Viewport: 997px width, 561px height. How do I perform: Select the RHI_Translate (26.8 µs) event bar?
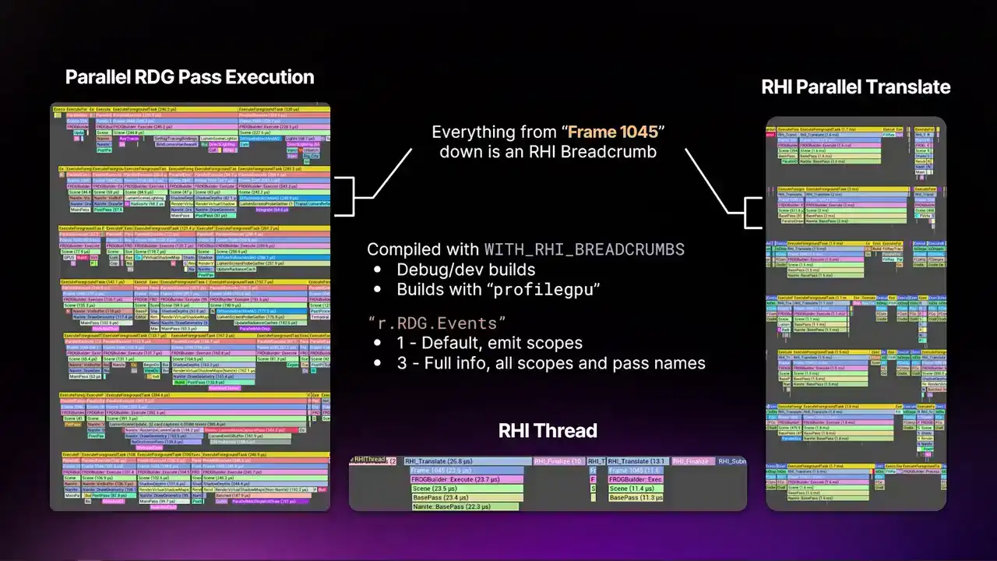pos(467,461)
